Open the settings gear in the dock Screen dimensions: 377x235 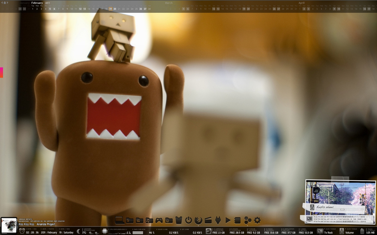point(257,220)
